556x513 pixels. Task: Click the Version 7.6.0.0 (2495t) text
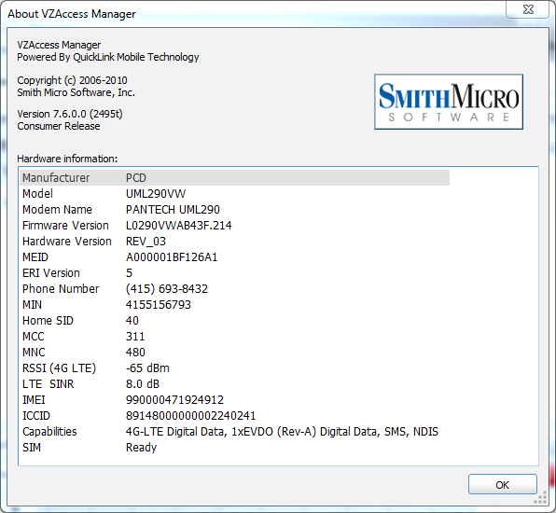coord(70,114)
